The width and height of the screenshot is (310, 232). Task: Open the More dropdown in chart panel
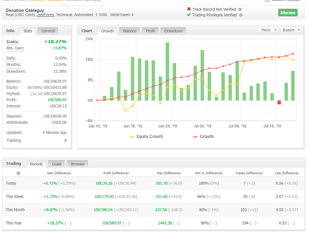[268, 30]
